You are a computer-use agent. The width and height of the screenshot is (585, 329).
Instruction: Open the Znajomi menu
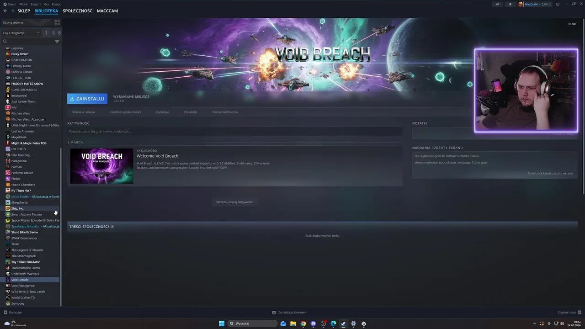(36, 4)
